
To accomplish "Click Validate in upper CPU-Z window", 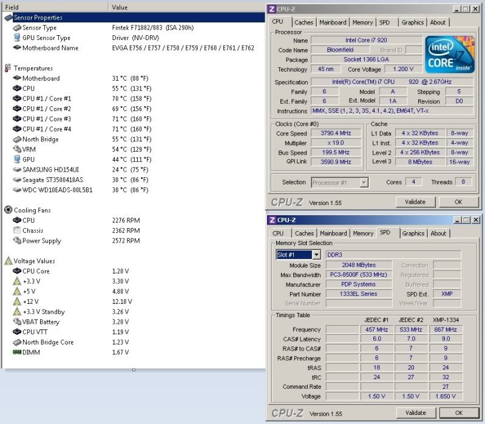I will [x=415, y=202].
